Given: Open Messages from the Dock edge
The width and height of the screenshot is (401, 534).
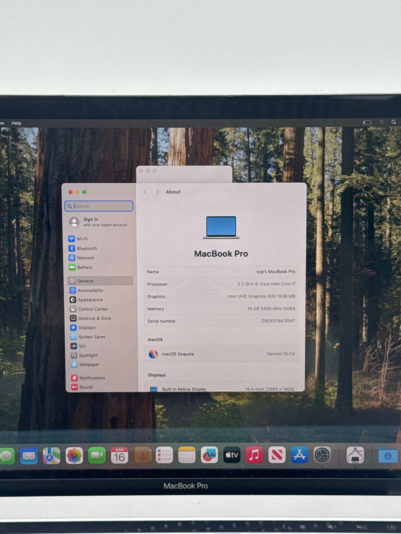Looking at the screenshot, I should 7,456.
